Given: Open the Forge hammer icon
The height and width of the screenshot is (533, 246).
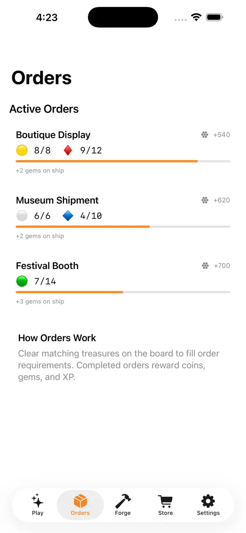Looking at the screenshot, I should (x=123, y=501).
